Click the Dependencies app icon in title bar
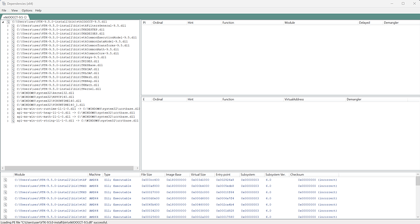The width and height of the screenshot is (420, 224). [x=4, y=4]
